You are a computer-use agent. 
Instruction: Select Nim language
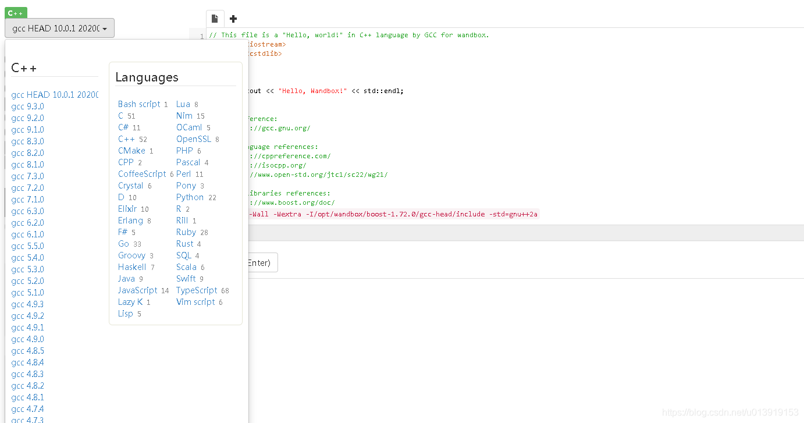pyautogui.click(x=184, y=116)
